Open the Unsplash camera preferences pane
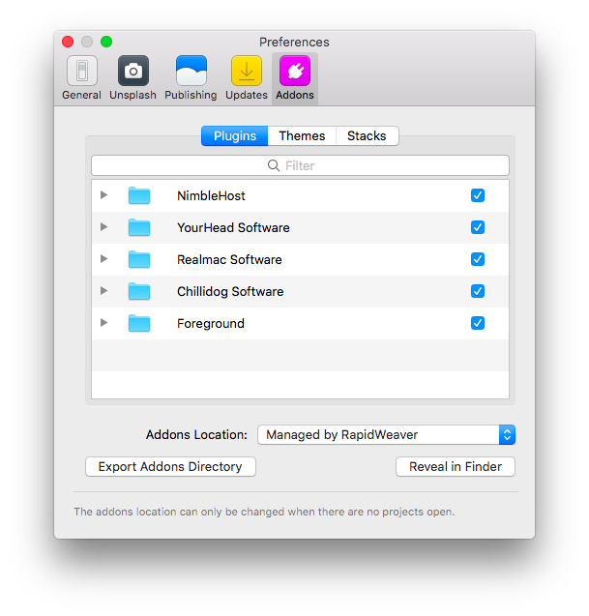The image size is (589, 616). [133, 78]
